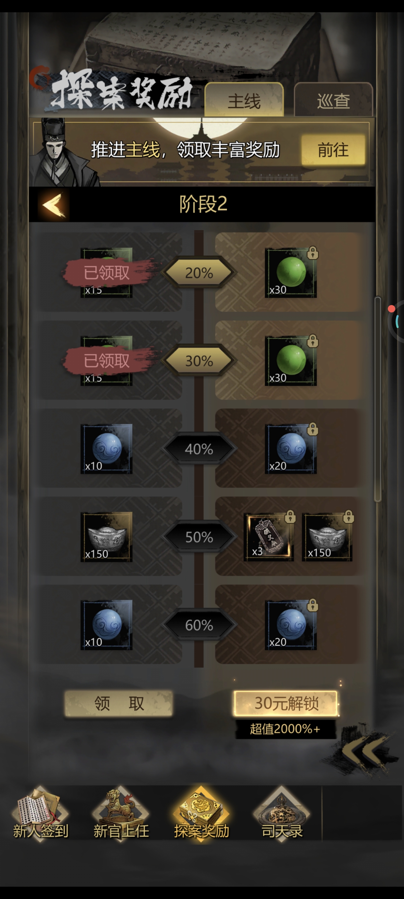Screen dimensions: 404x899
Task: Tap the locked silver ingot x150 reward
Action: [x=327, y=537]
